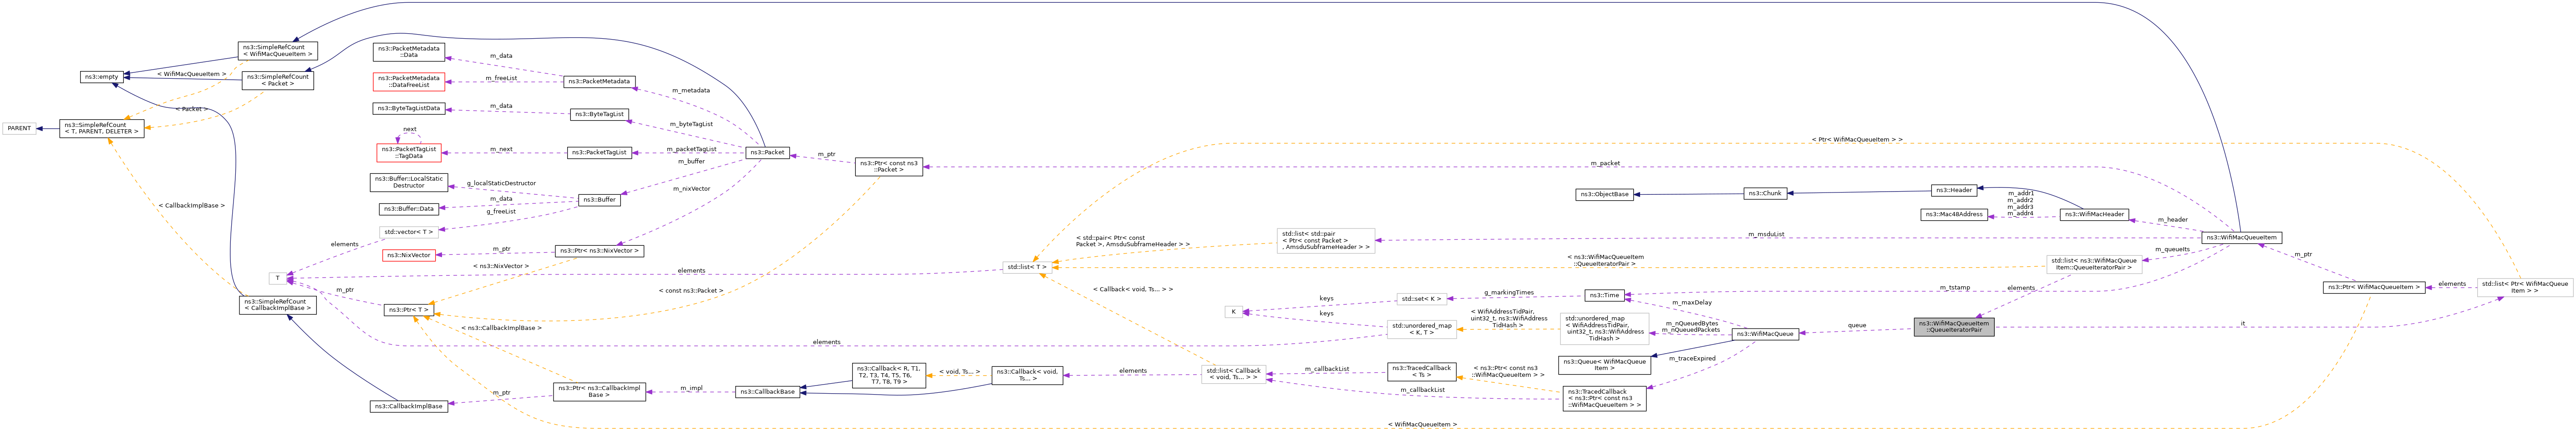
Task: Open the ns3::TracedCallback< Ts > node
Action: click(x=1421, y=372)
